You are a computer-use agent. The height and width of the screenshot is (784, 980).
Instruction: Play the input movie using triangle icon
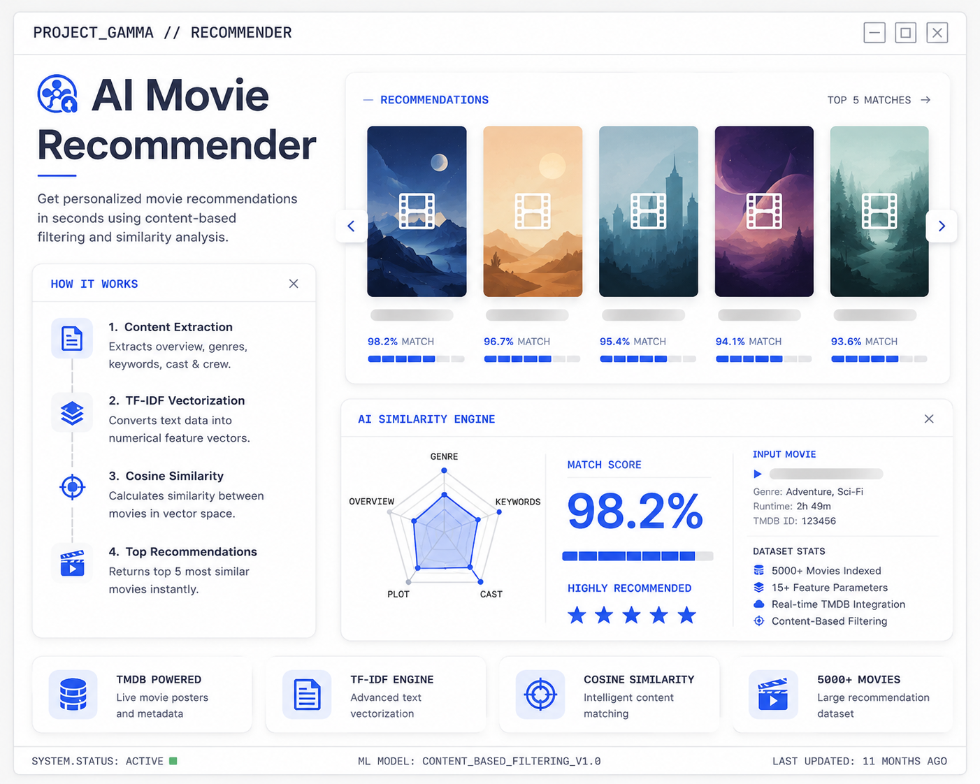758,474
